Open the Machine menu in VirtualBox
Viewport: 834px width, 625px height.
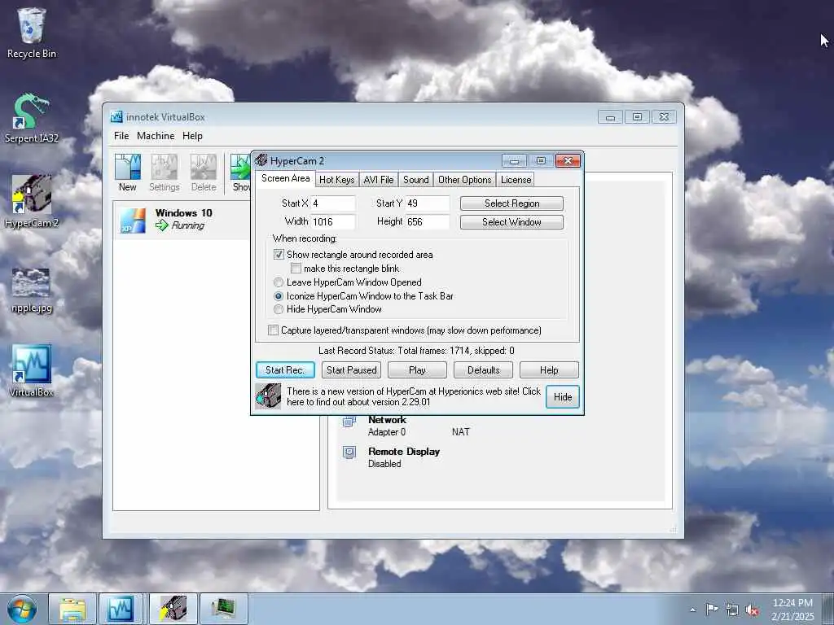[156, 136]
